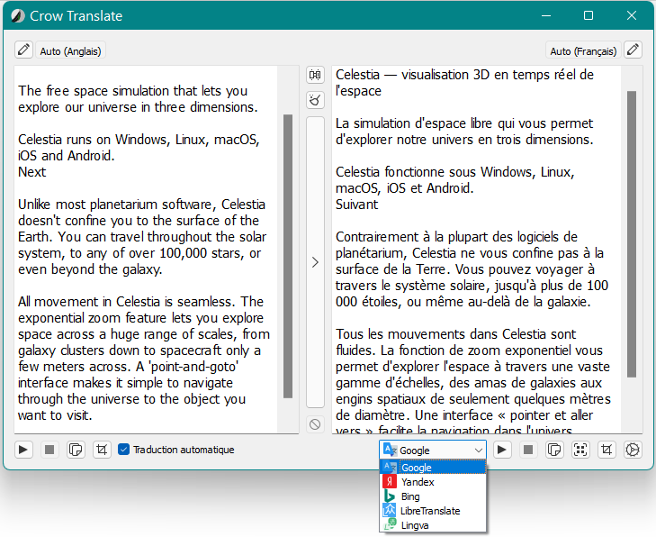
Task: Copy the translation text
Action: 554,450
